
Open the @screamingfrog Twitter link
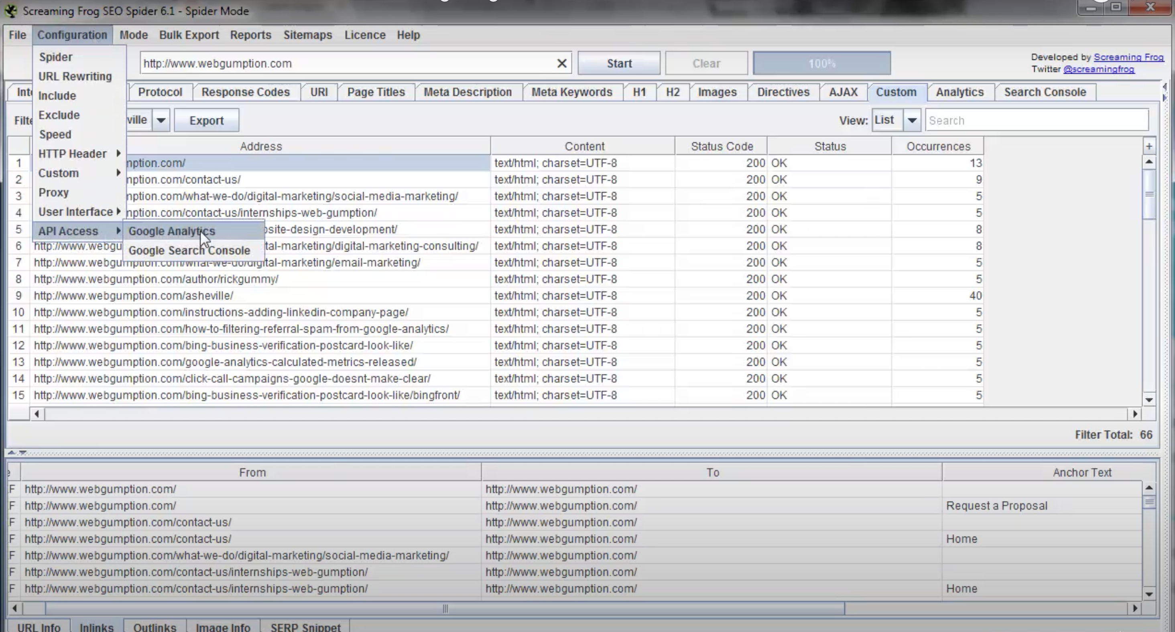point(1098,69)
